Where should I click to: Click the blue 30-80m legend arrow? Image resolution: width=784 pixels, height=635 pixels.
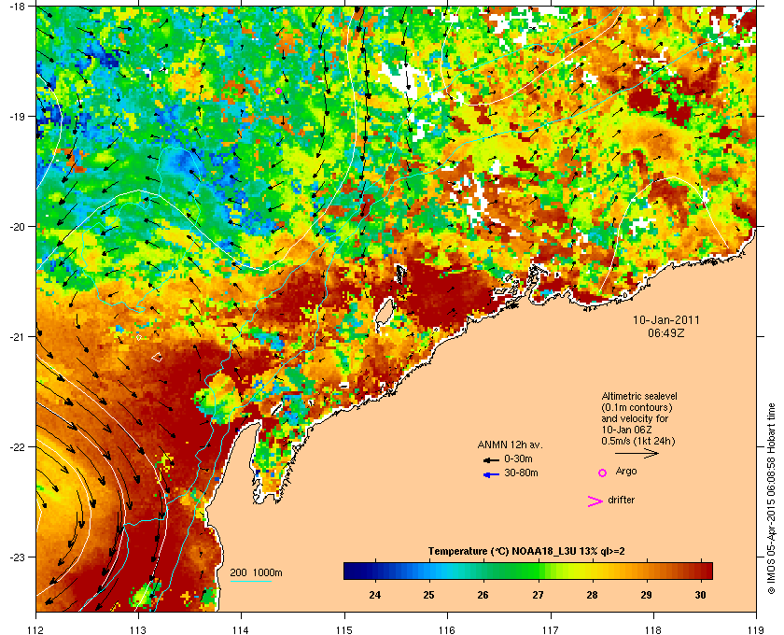tap(492, 474)
